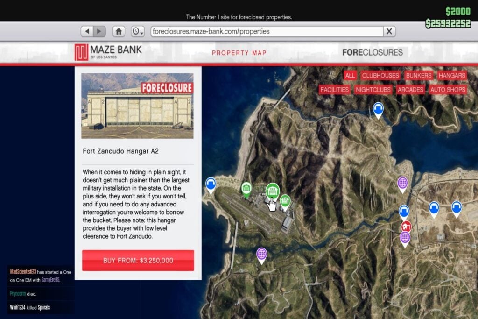The image size is (478, 319).
Task: Select the leftmost green hangar marker
Action: tap(246, 188)
